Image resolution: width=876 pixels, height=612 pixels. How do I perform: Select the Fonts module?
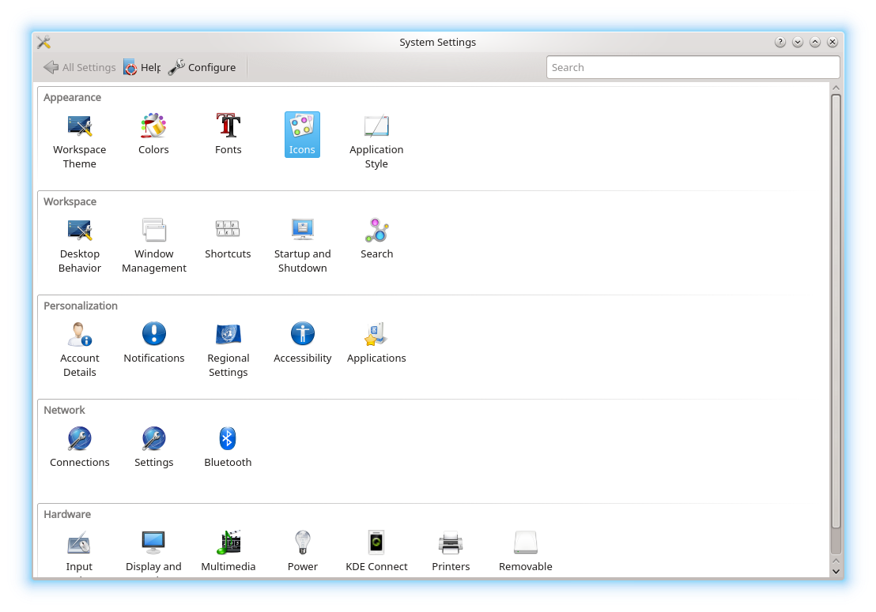[228, 134]
